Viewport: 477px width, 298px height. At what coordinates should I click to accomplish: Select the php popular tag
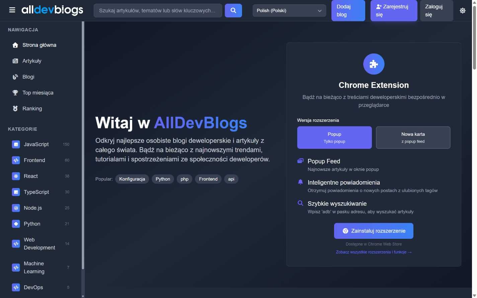(x=184, y=179)
